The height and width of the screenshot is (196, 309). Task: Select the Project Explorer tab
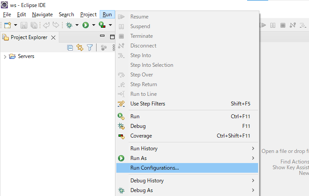click(x=29, y=37)
